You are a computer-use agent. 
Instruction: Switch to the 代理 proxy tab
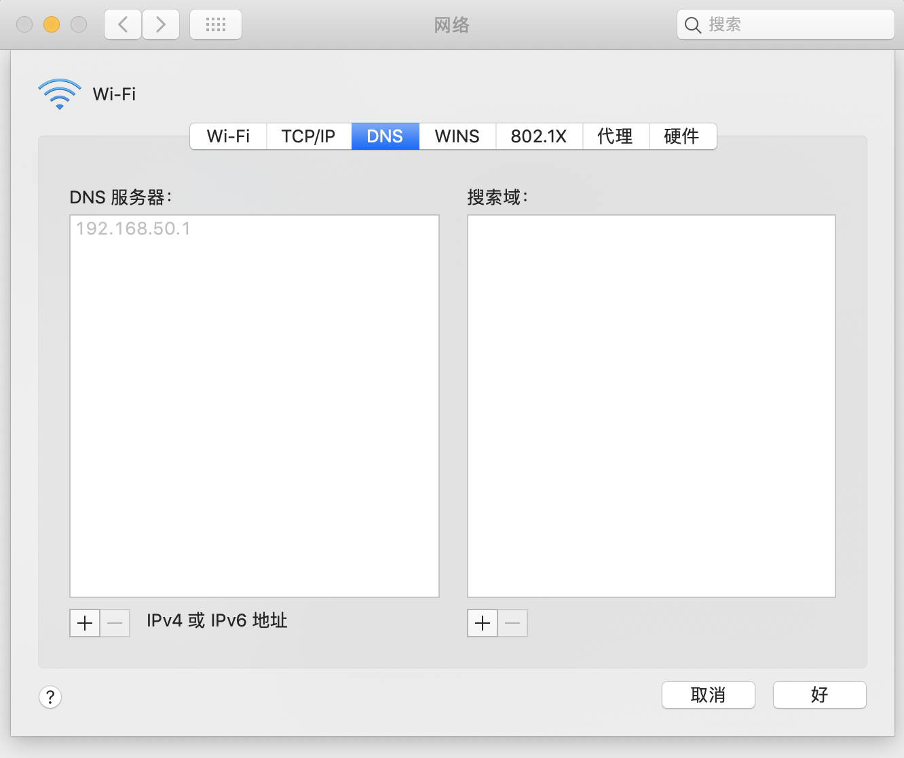pos(616,136)
